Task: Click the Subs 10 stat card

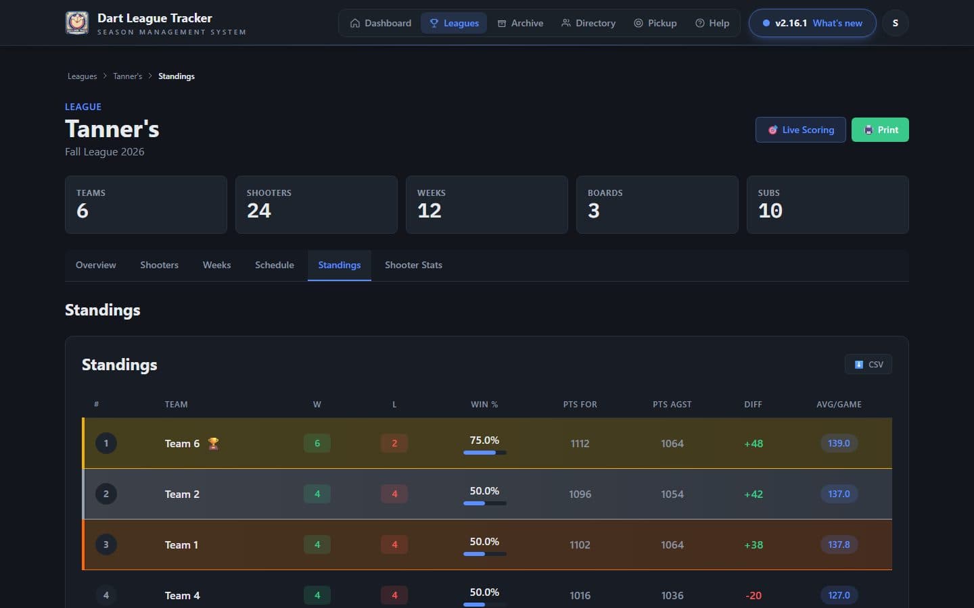Action: [x=828, y=205]
